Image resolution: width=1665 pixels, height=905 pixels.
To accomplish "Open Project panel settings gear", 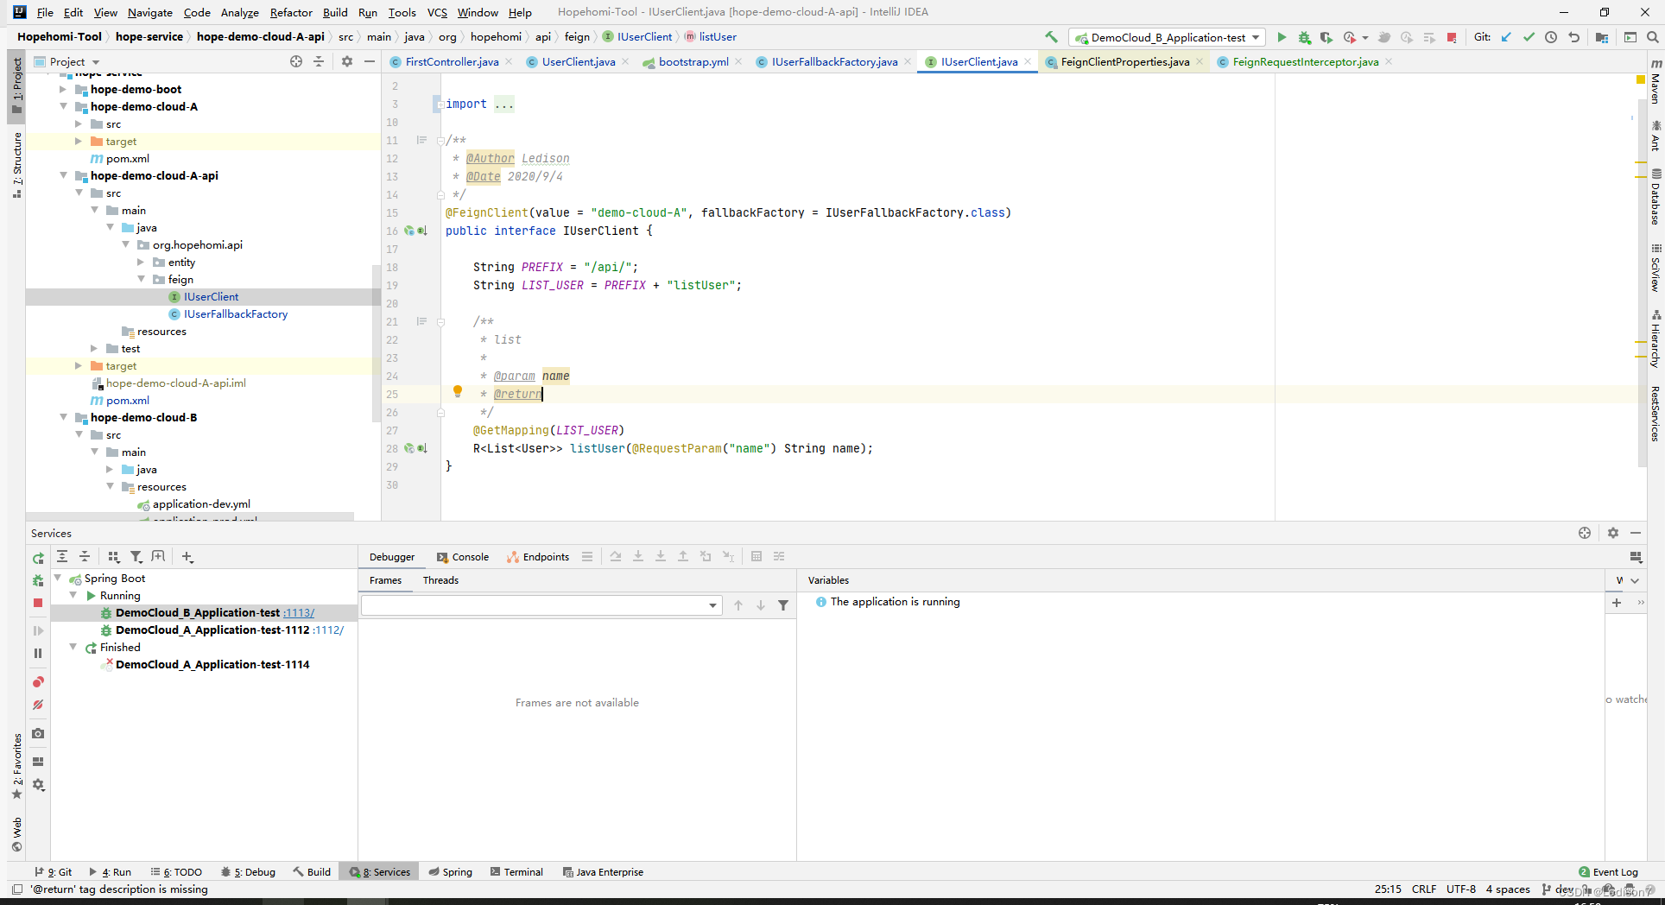I will (x=347, y=61).
